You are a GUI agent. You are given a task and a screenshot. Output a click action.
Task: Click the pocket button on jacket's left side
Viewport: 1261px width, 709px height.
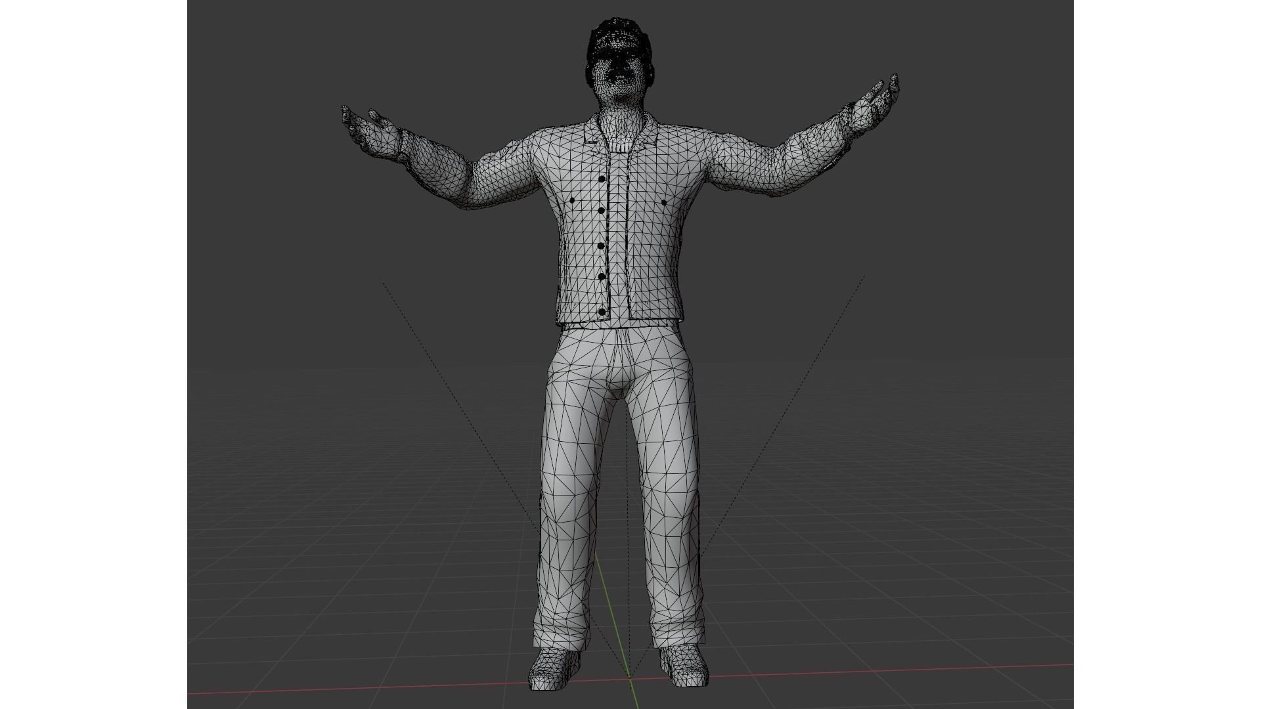pos(572,200)
